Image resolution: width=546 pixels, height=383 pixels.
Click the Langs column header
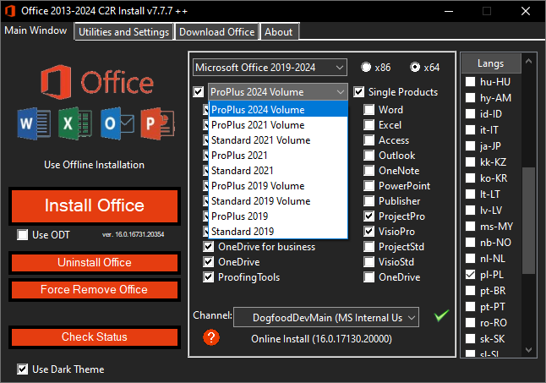coord(491,63)
